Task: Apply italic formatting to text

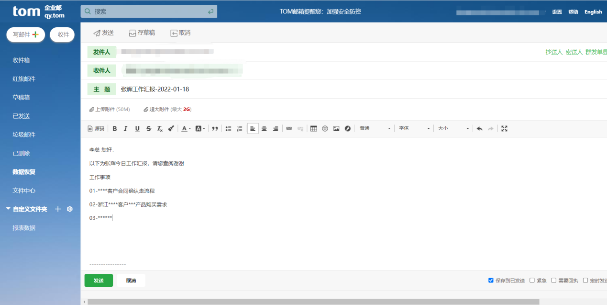Action: pyautogui.click(x=126, y=128)
